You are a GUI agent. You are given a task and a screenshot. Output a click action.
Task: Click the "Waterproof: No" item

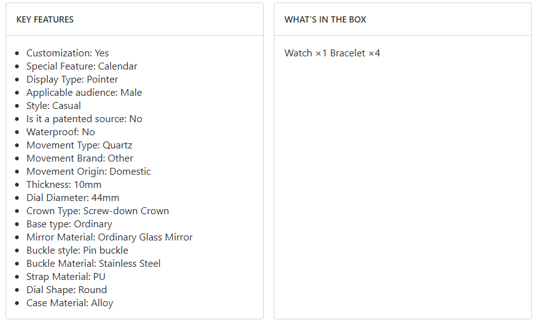61,132
